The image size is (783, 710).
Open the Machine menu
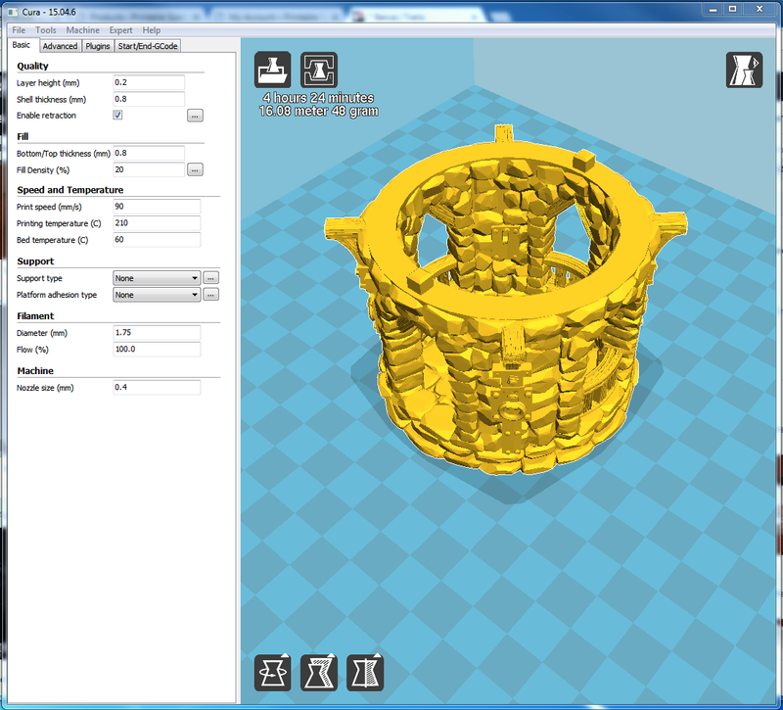tap(82, 30)
